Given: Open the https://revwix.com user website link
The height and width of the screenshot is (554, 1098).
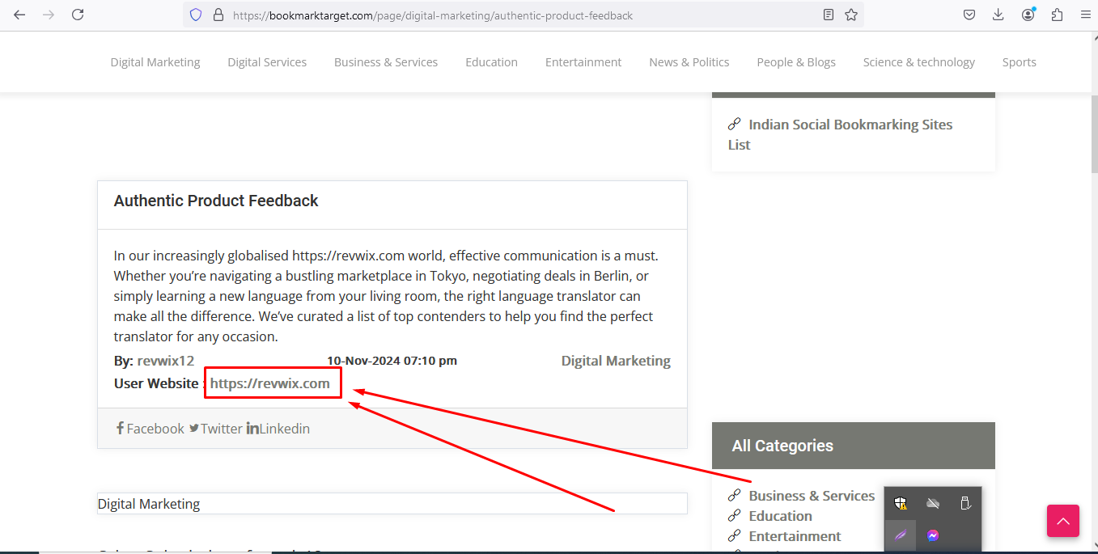Looking at the screenshot, I should coord(270,383).
